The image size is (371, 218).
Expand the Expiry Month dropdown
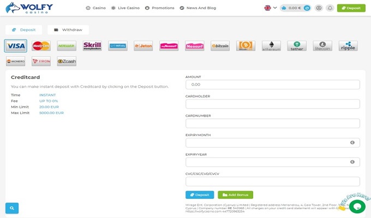272,143
